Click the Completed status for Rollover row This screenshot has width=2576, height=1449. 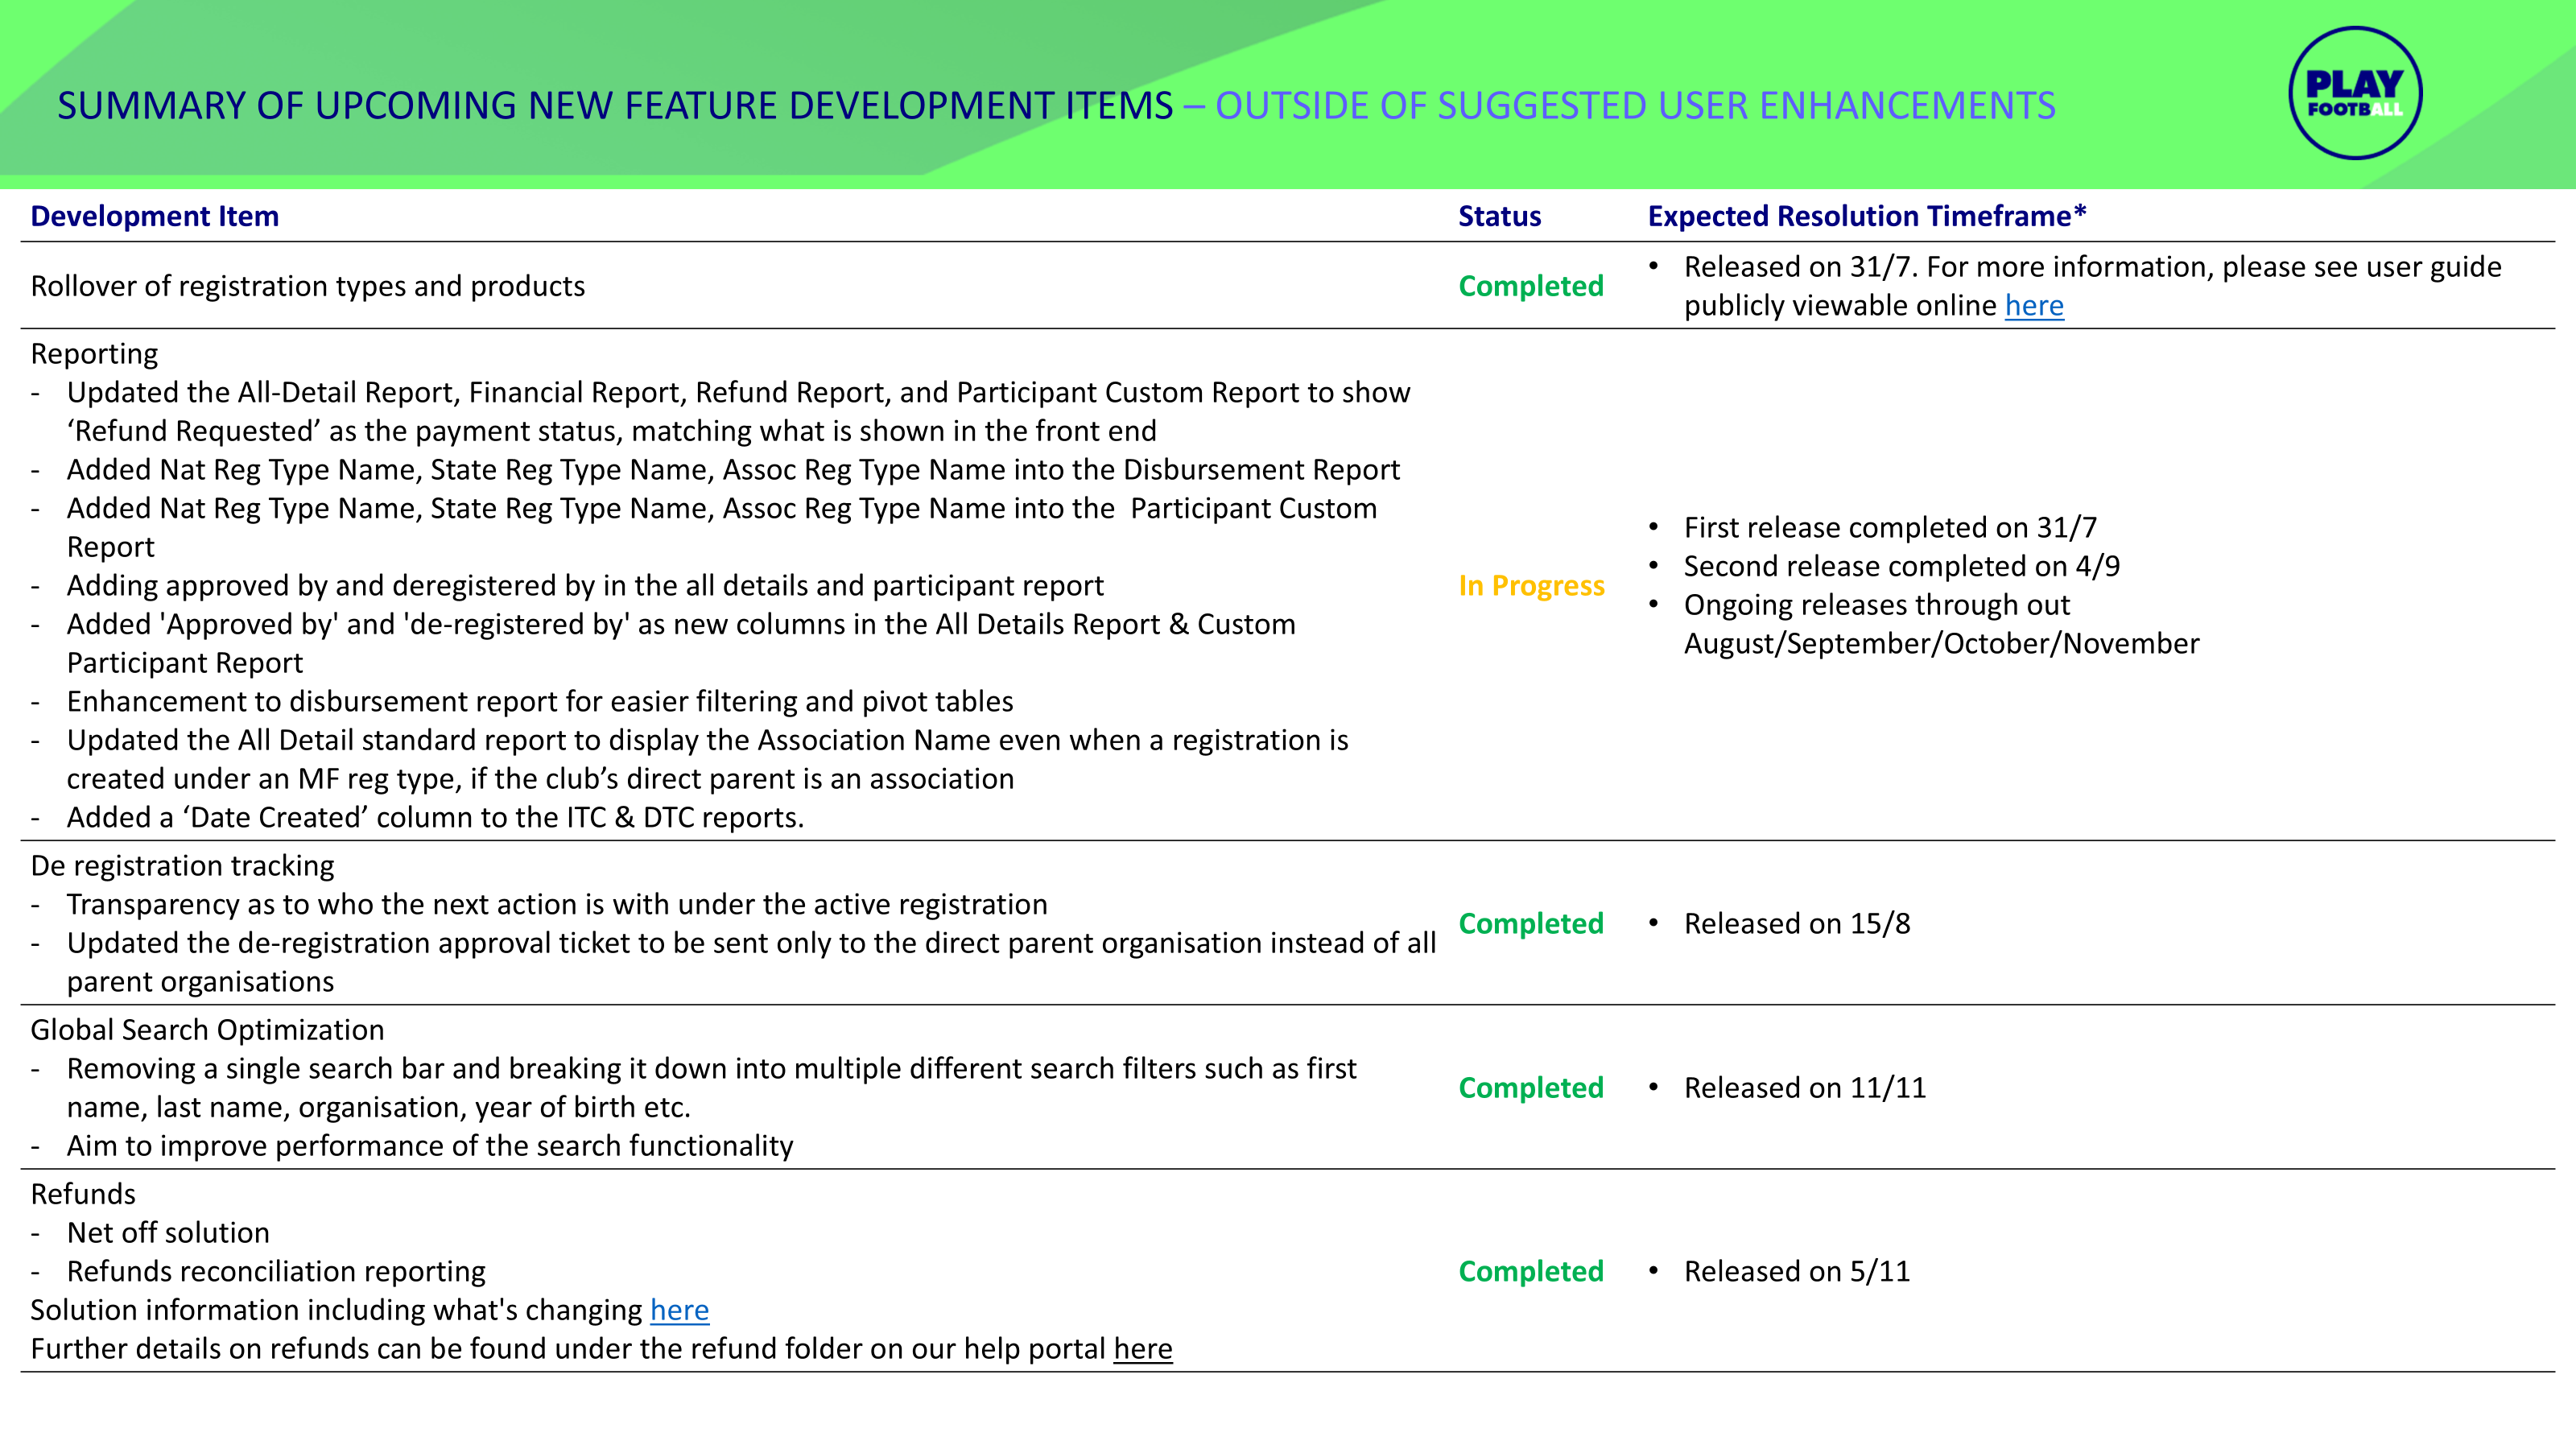(x=1530, y=286)
